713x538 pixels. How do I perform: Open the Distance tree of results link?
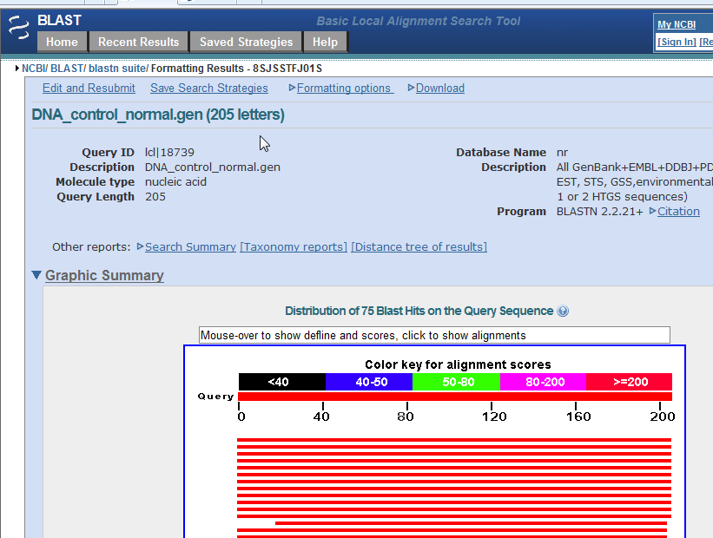click(x=419, y=246)
